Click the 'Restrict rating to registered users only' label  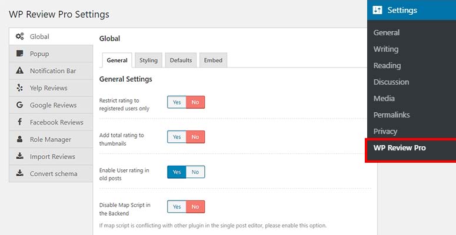(124, 105)
